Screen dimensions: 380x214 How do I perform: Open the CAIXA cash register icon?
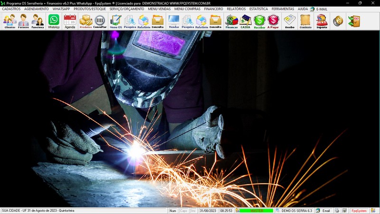[x=246, y=21]
